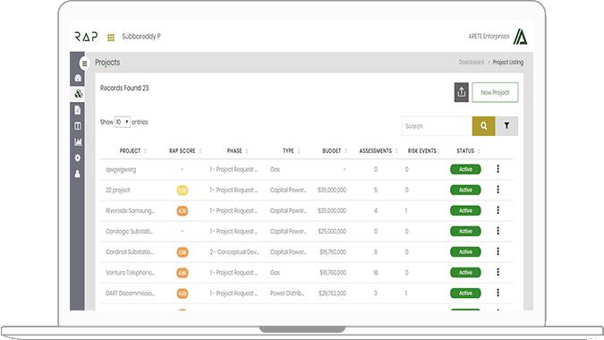Open row actions for Cardinal Substation
Image resolution: width=604 pixels, height=340 pixels.
click(x=498, y=251)
